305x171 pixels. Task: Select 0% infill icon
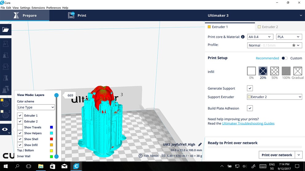[x=251, y=71]
